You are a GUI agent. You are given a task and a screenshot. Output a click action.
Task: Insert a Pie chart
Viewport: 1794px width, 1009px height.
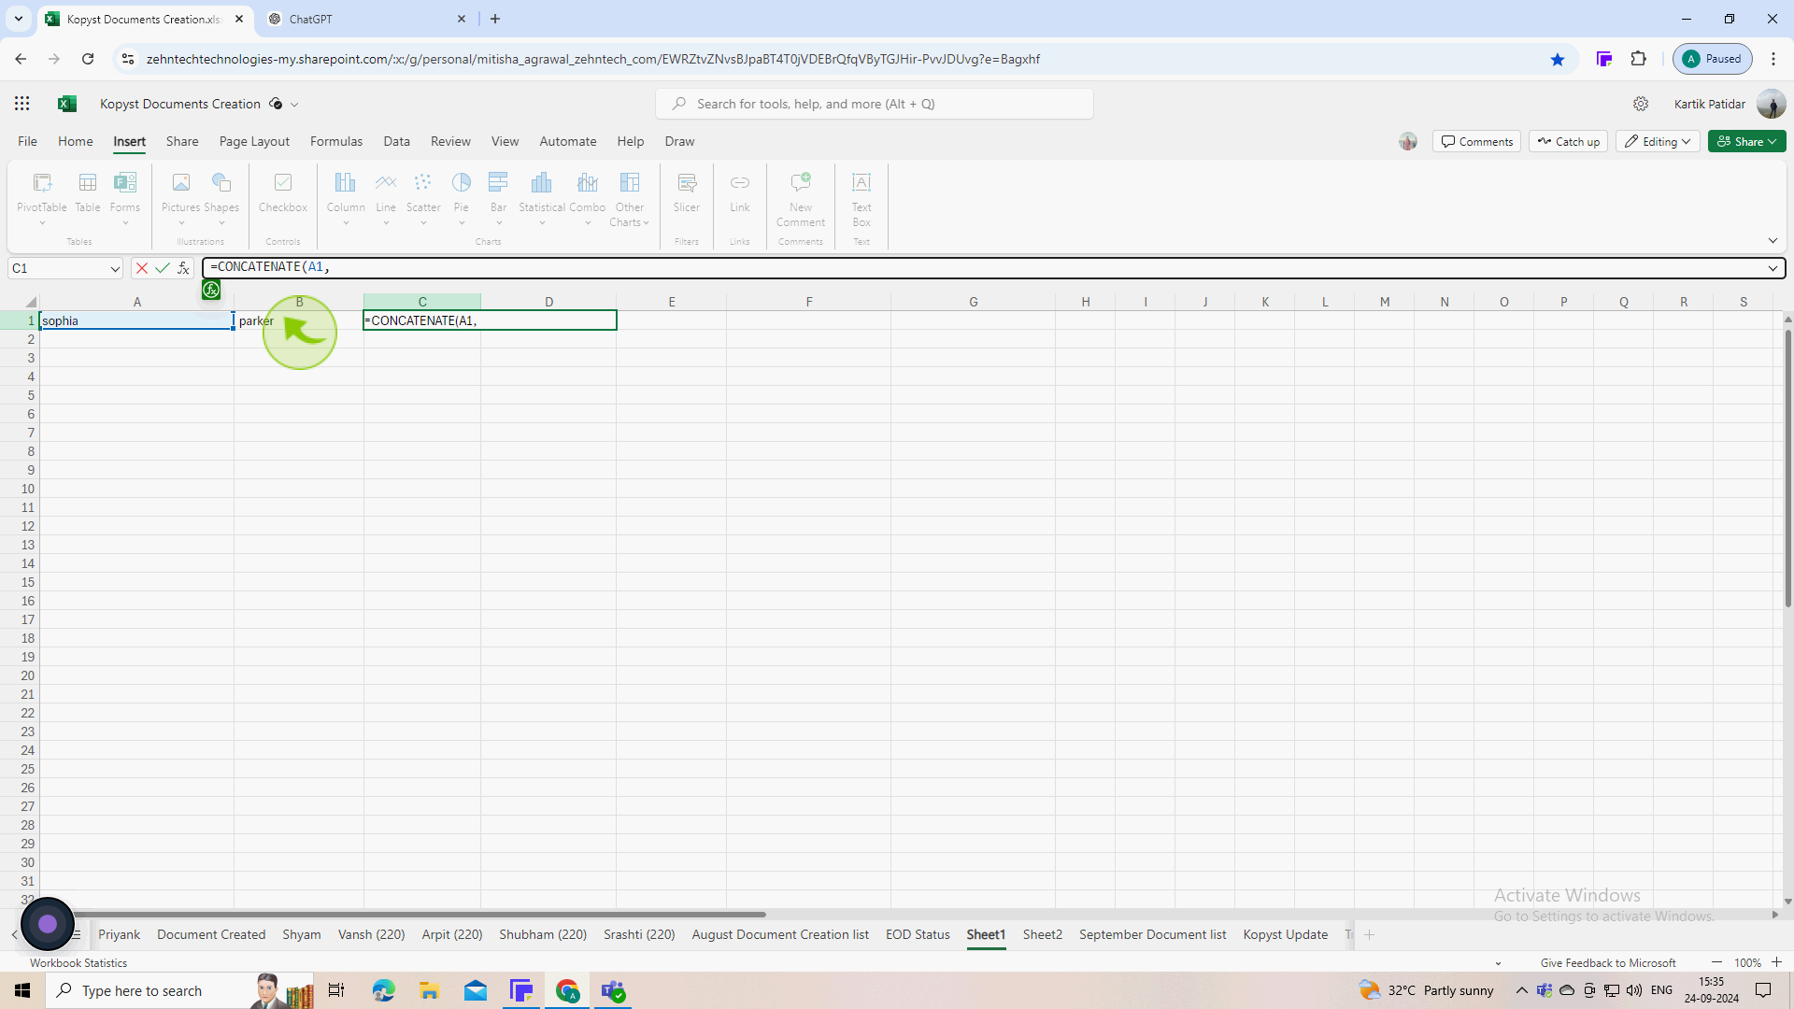(462, 198)
